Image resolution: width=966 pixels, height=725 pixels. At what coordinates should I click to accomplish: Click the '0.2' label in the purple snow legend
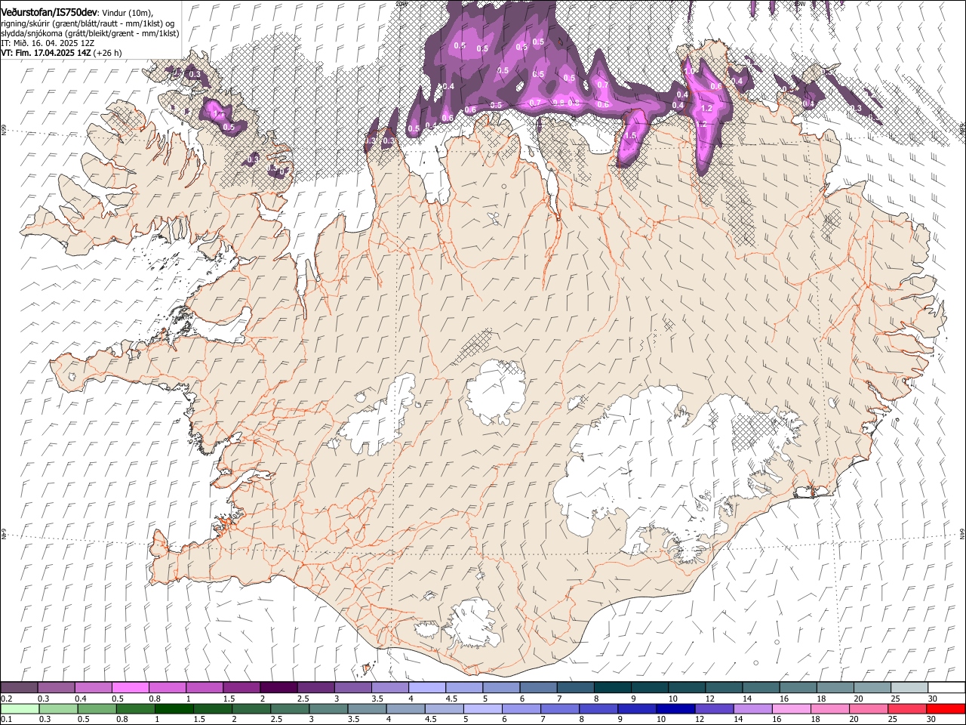point(7,699)
